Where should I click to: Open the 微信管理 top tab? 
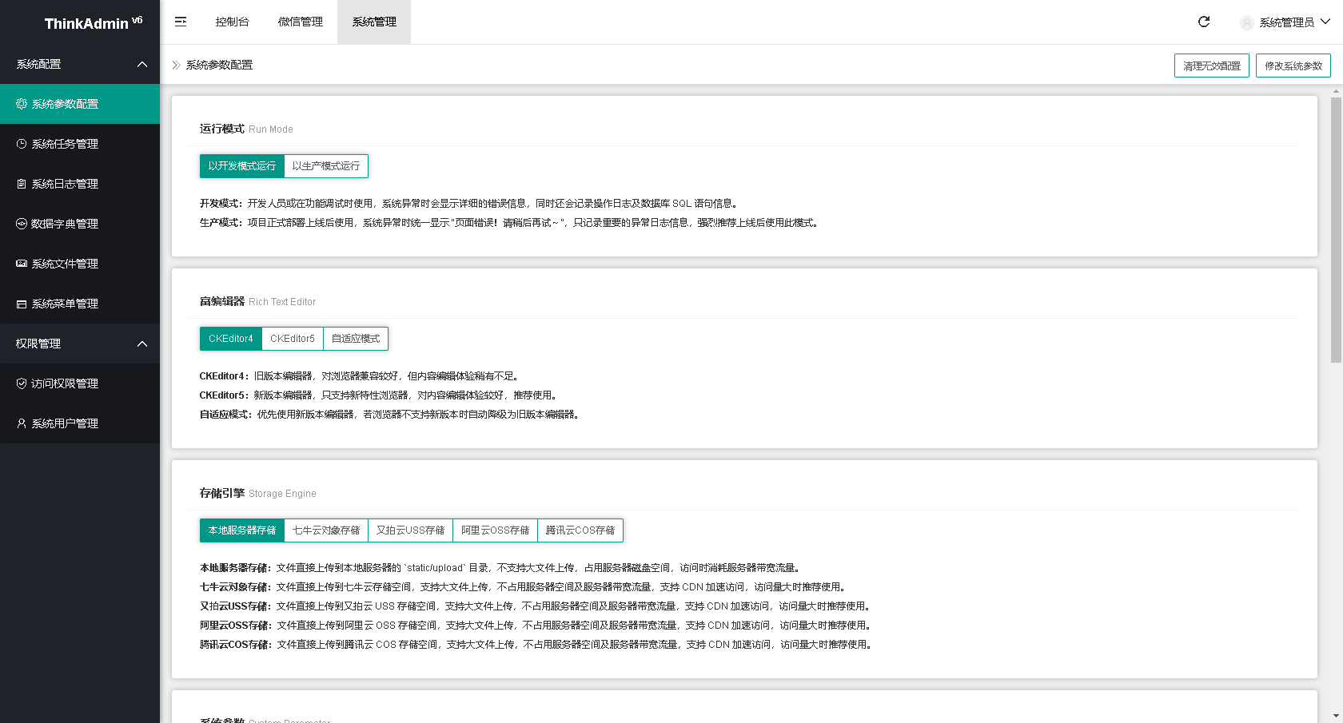coord(301,22)
